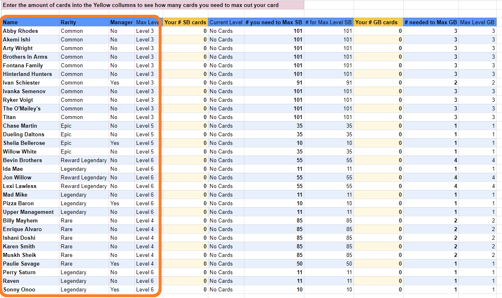502x298 pixels.
Task: Select the Muskh Sheik name cell
Action: pyautogui.click(x=31, y=255)
